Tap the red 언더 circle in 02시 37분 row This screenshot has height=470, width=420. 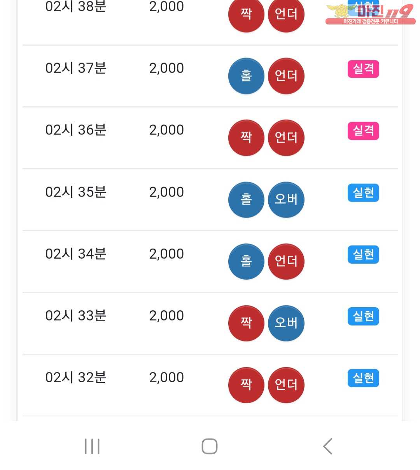[286, 76]
